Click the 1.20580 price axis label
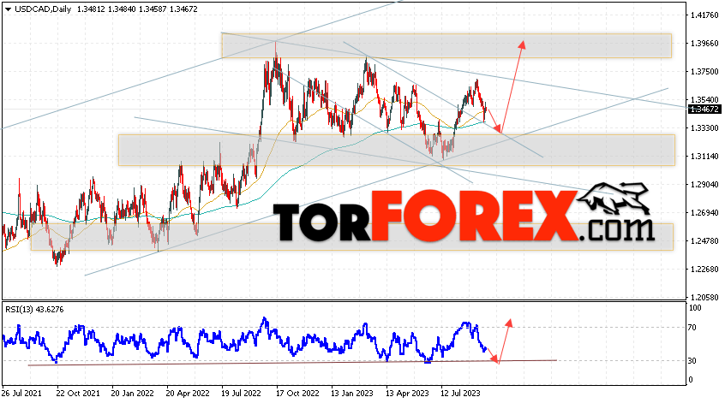This screenshot has width=725, height=403. coord(704,297)
